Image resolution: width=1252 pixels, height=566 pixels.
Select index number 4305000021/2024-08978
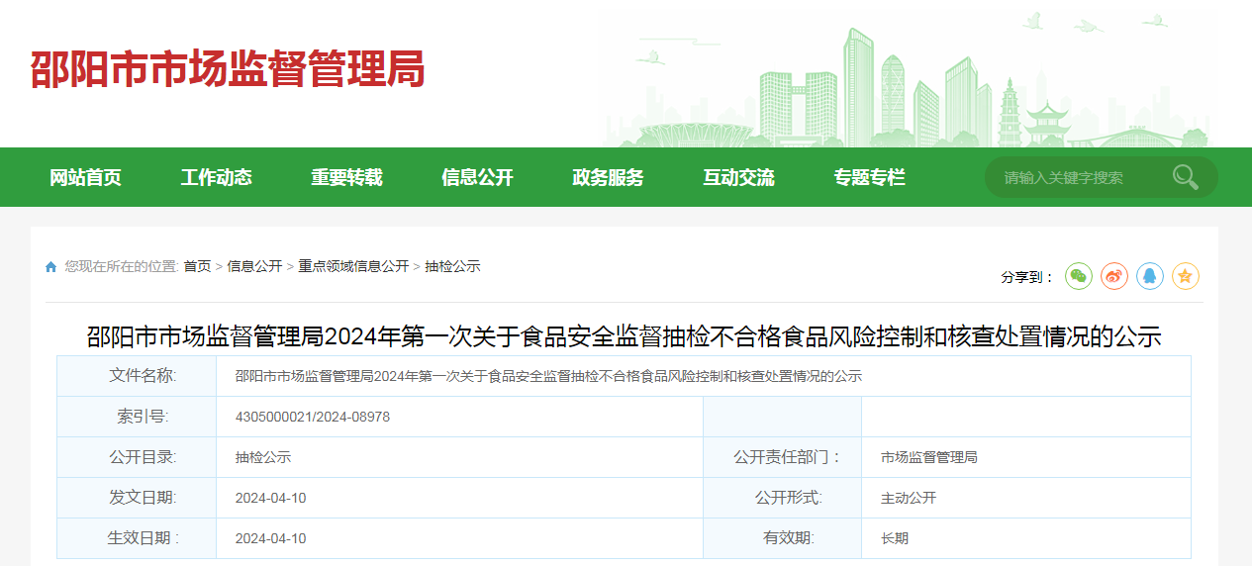point(313,417)
